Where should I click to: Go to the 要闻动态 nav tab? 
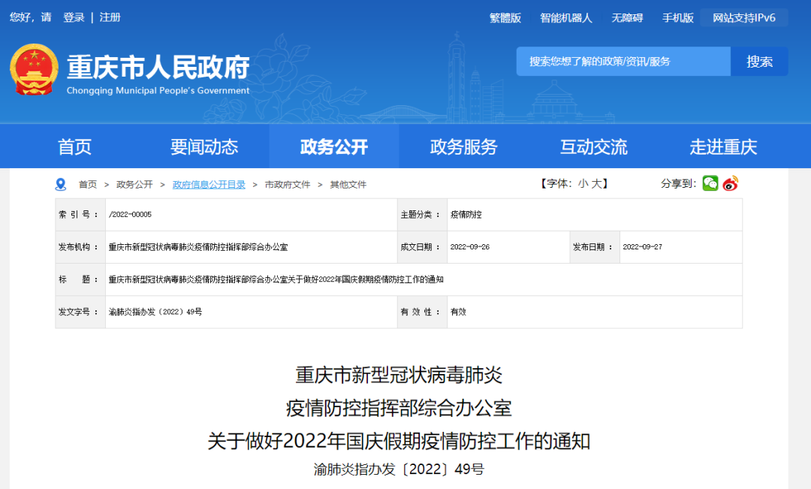pyautogui.click(x=204, y=147)
